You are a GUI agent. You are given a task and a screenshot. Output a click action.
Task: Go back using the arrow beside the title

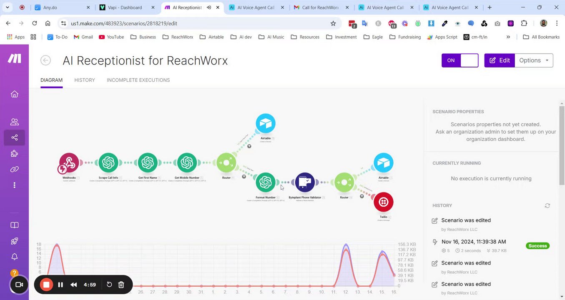pyautogui.click(x=45, y=60)
